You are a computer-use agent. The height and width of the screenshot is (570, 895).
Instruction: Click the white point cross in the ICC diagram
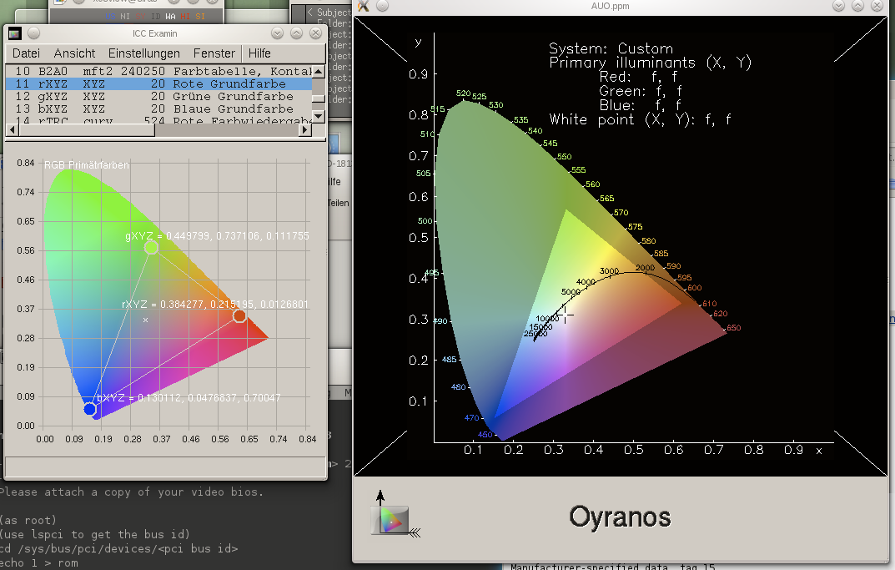(x=145, y=320)
